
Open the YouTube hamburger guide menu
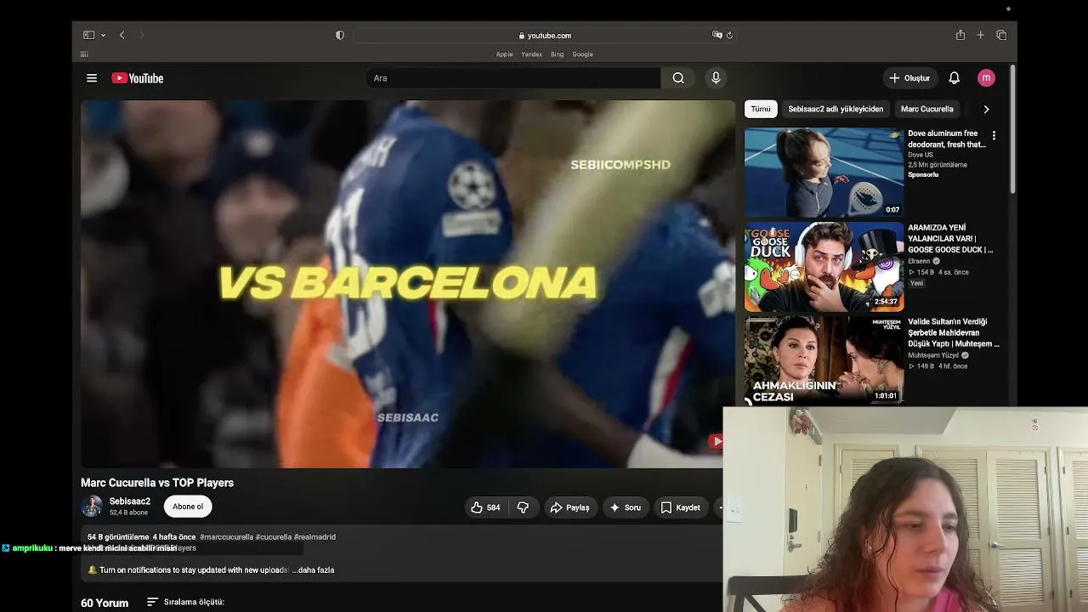click(92, 78)
